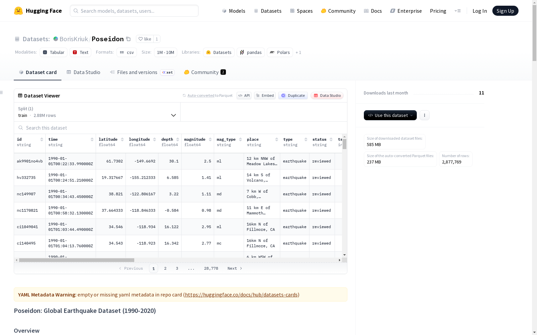537x335 pixels.
Task: Open the Community tab
Action: coord(205,72)
